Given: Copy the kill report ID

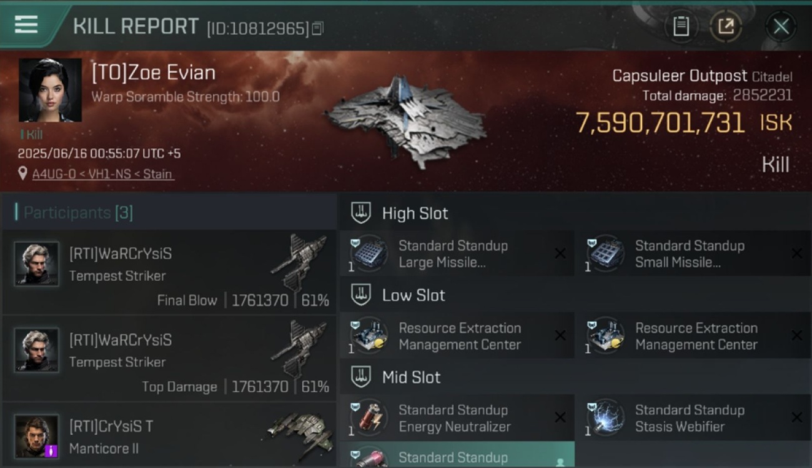Looking at the screenshot, I should (x=317, y=29).
